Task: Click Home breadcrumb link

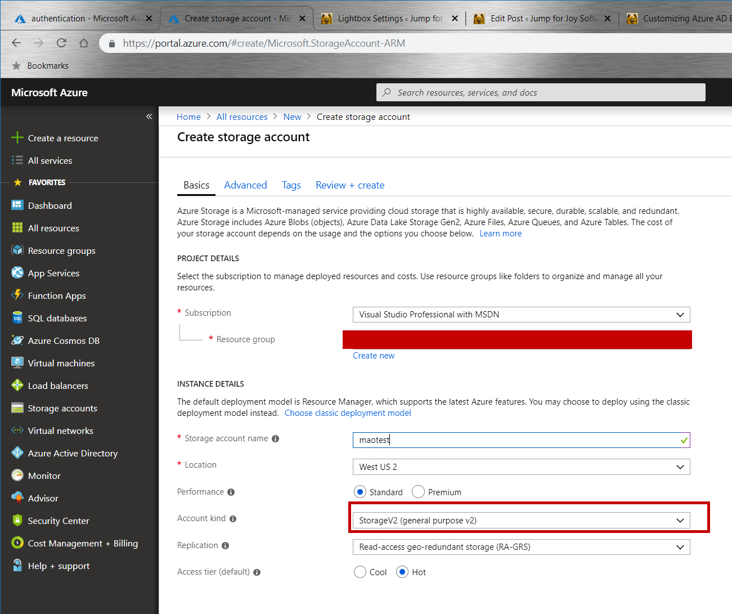Action: pos(188,116)
